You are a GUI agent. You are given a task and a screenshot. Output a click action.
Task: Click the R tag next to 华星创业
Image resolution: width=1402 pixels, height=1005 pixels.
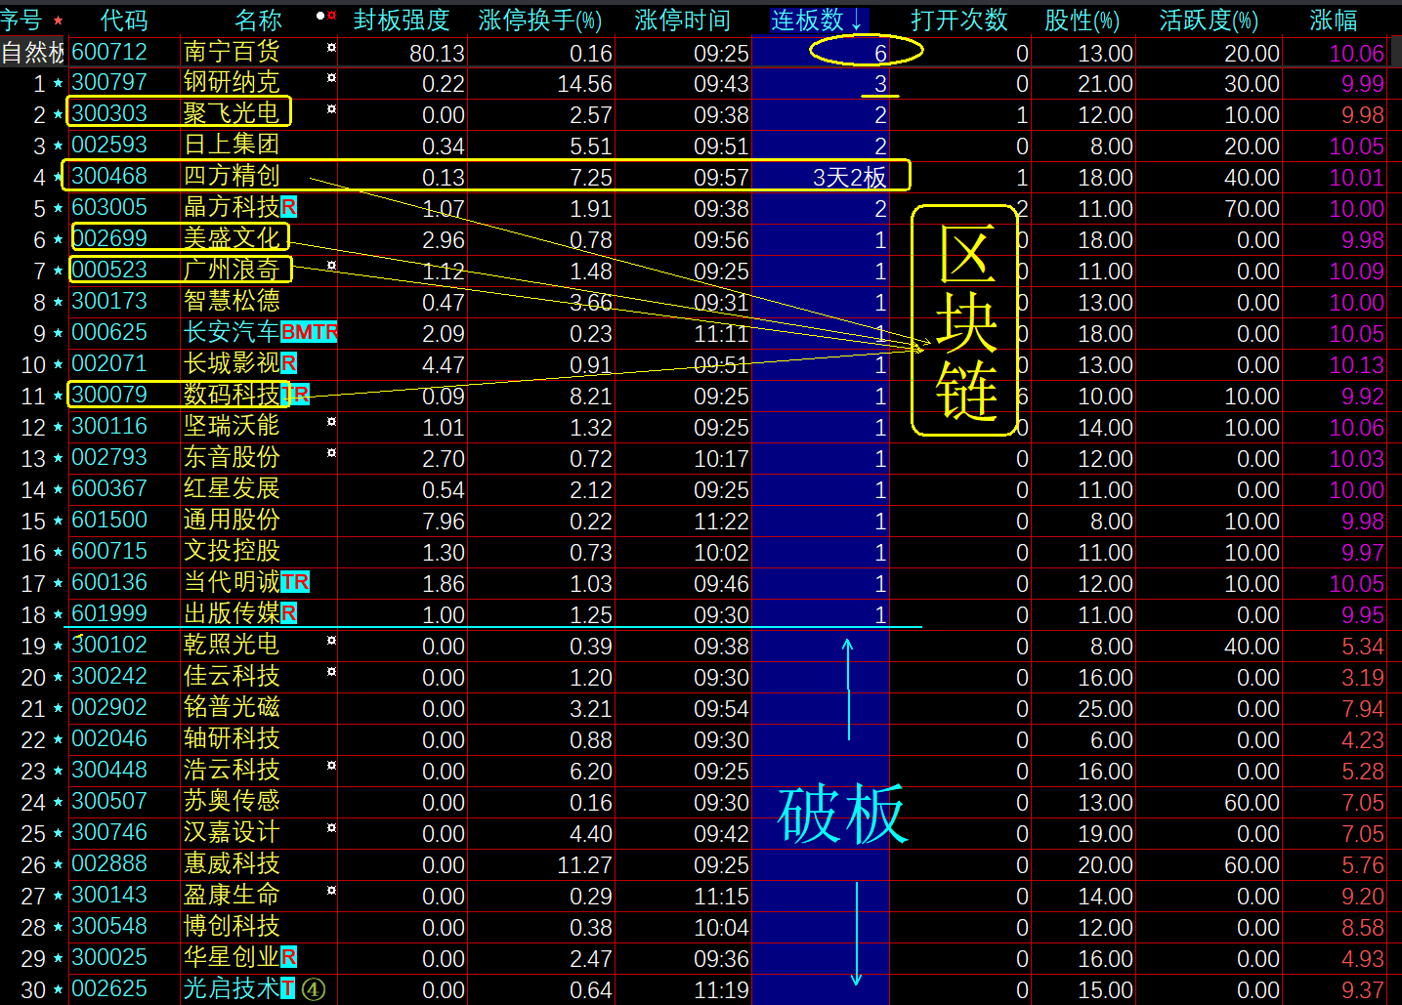tap(288, 957)
